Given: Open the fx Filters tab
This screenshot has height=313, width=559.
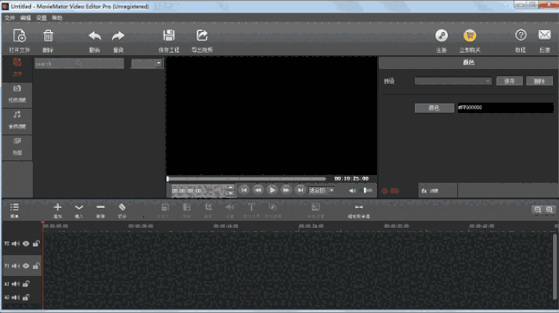Looking at the screenshot, I should (x=437, y=191).
